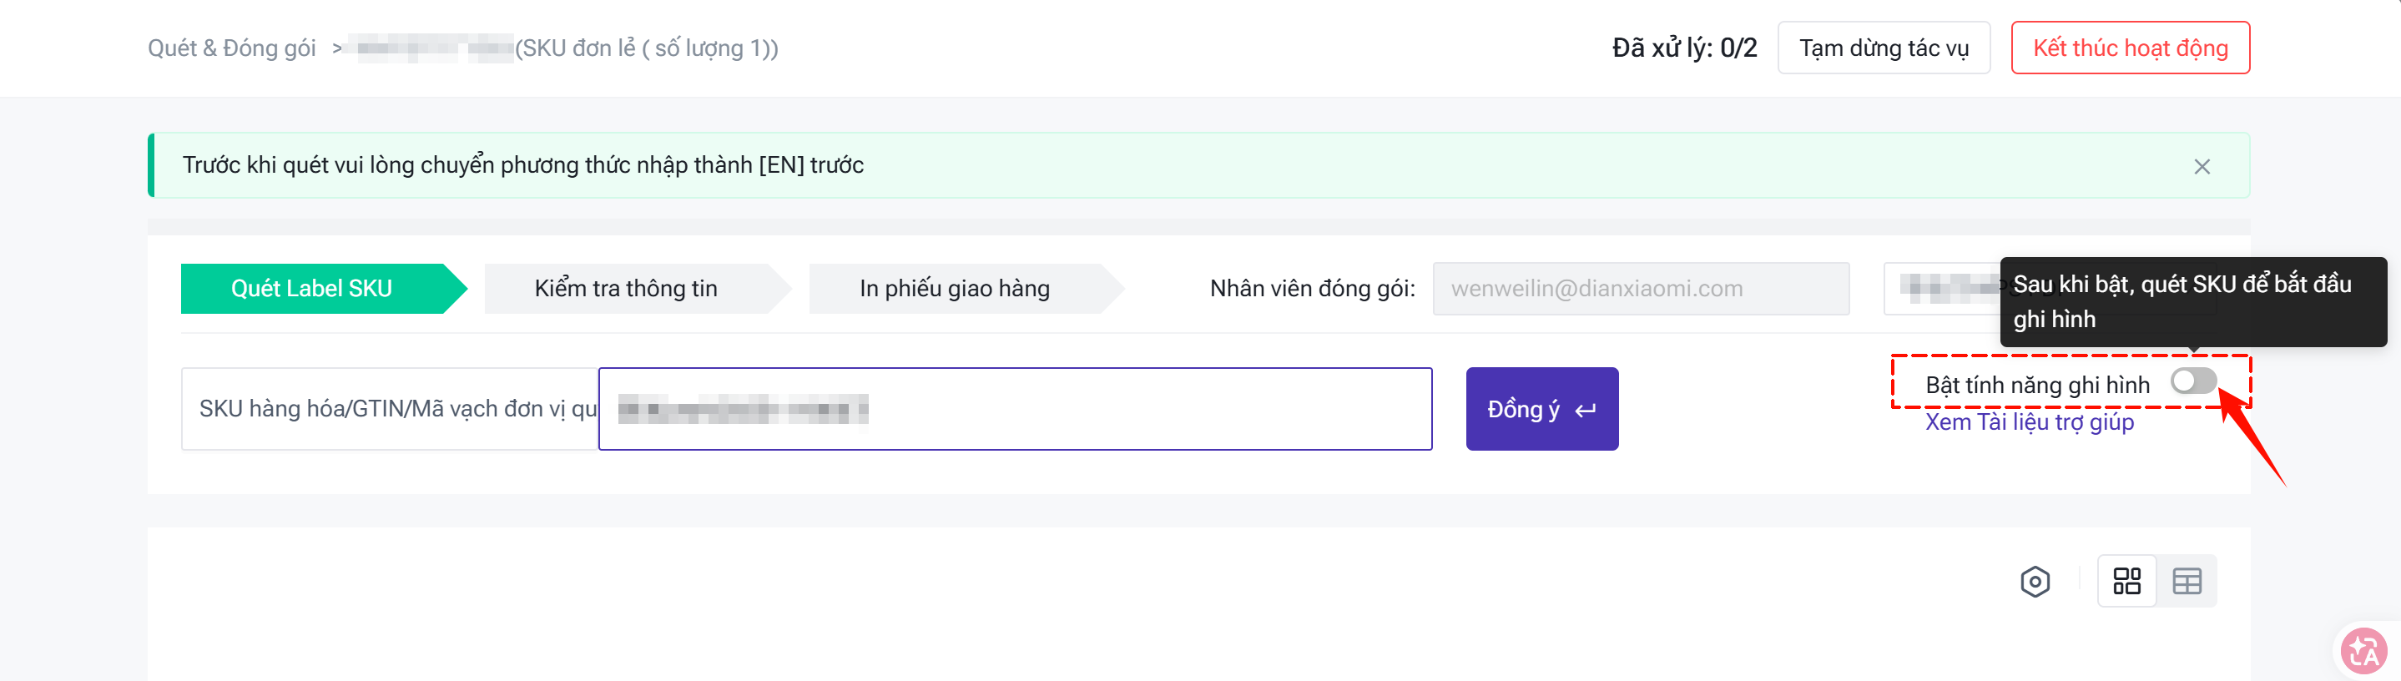
Task: Go back to Quét & Đóng gói breadcrumb
Action: (x=231, y=48)
